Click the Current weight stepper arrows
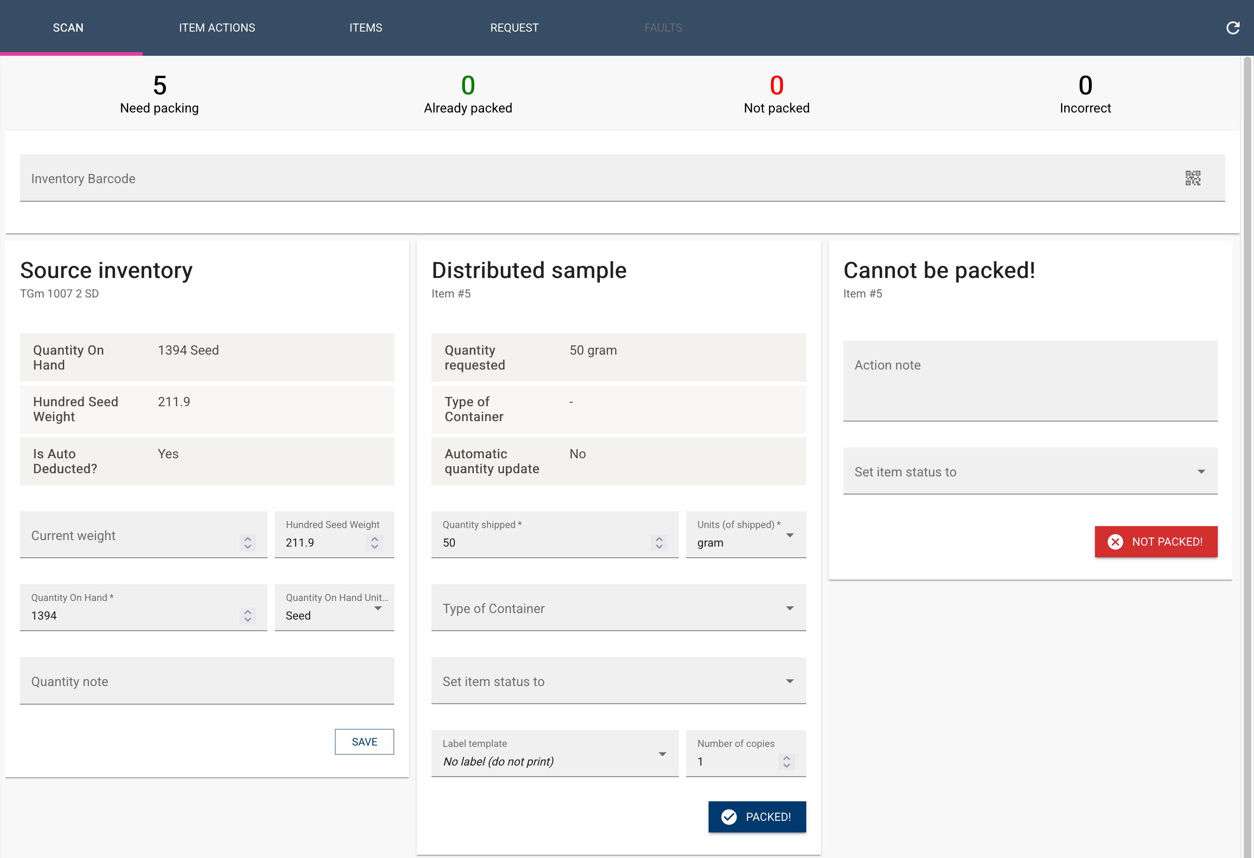 pyautogui.click(x=248, y=542)
